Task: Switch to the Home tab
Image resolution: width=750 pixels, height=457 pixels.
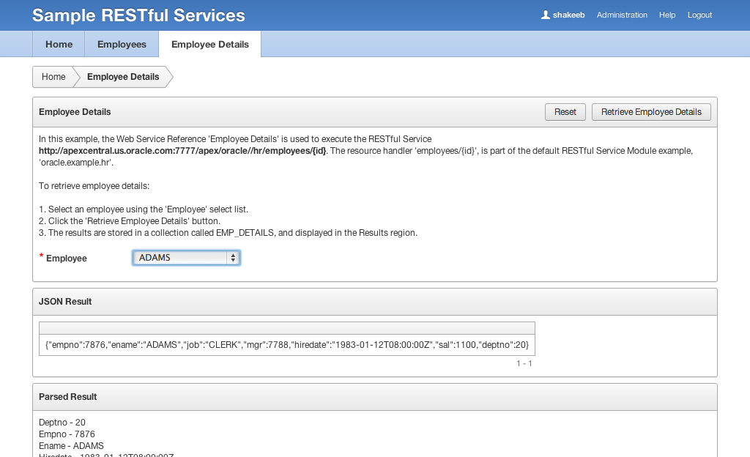Action: [59, 44]
